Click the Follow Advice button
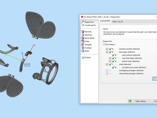The height and width of the screenshot is (118, 157). (139, 101)
